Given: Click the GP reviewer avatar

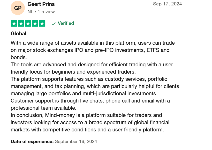Looking at the screenshot, I should [x=18, y=8].
